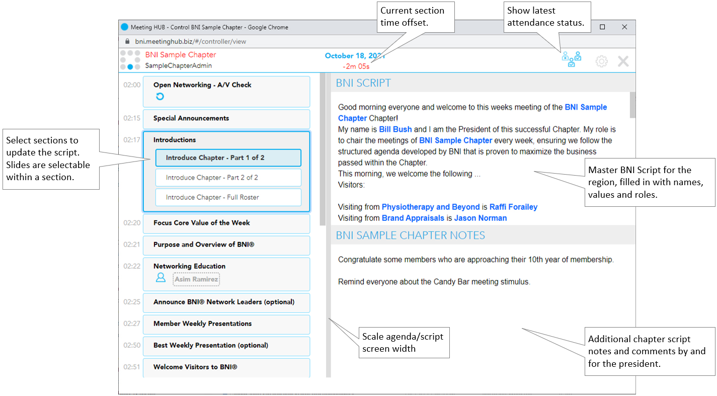The image size is (717, 396).
Task: Click the lock icon in address bar
Action: point(127,42)
